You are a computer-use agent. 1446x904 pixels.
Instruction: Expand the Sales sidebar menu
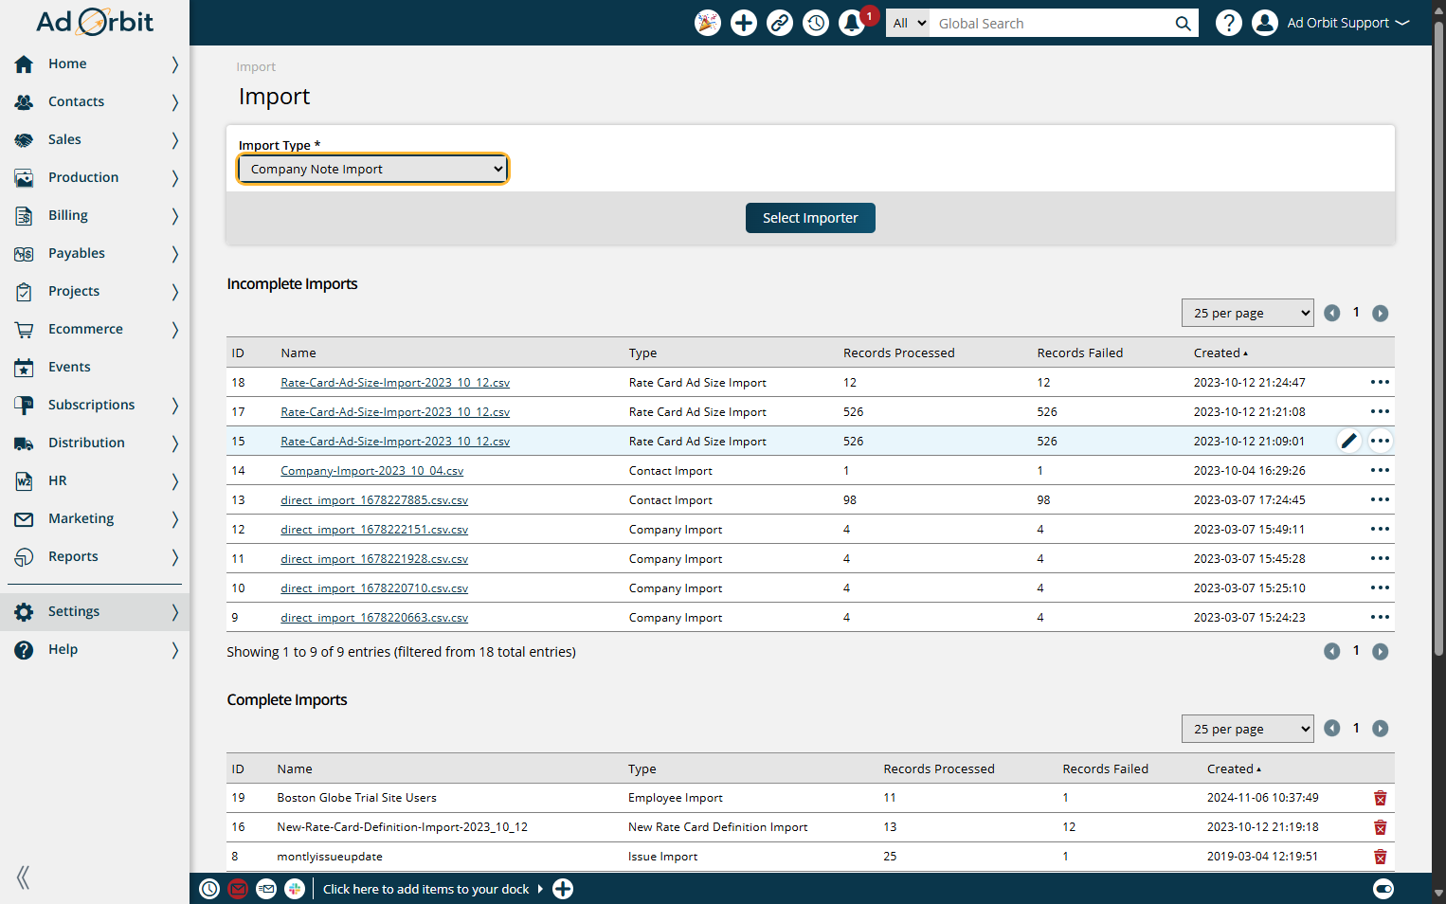coord(174,139)
